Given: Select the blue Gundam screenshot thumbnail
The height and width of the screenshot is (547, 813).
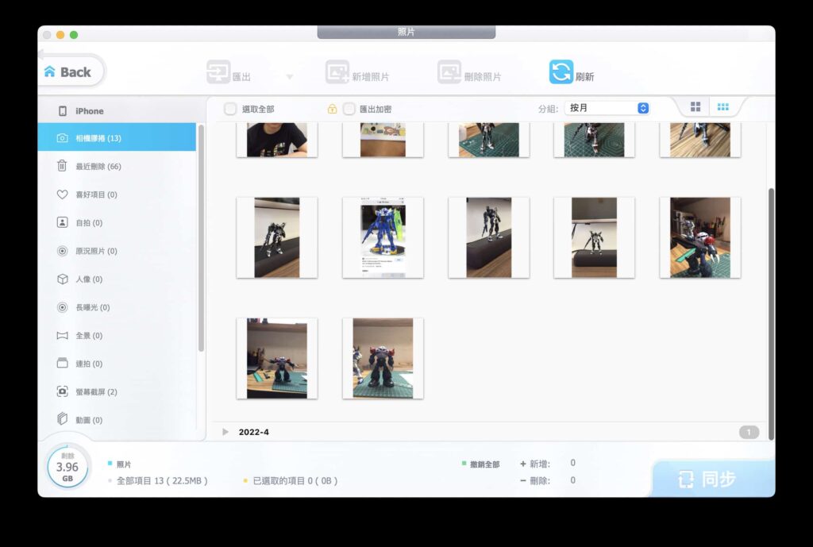Looking at the screenshot, I should tap(383, 237).
